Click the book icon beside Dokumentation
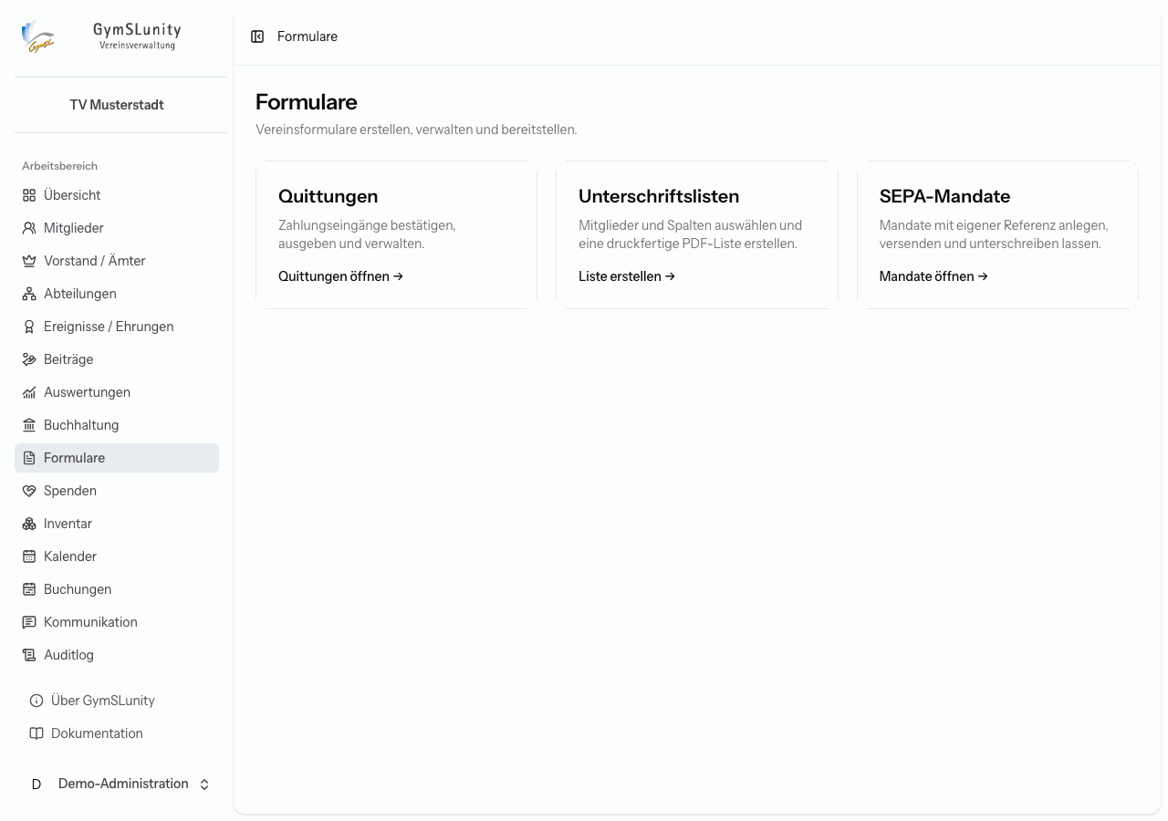The width and height of the screenshot is (1168, 821). [36, 733]
